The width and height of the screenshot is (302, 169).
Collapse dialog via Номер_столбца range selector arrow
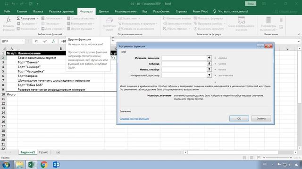click(x=209, y=69)
